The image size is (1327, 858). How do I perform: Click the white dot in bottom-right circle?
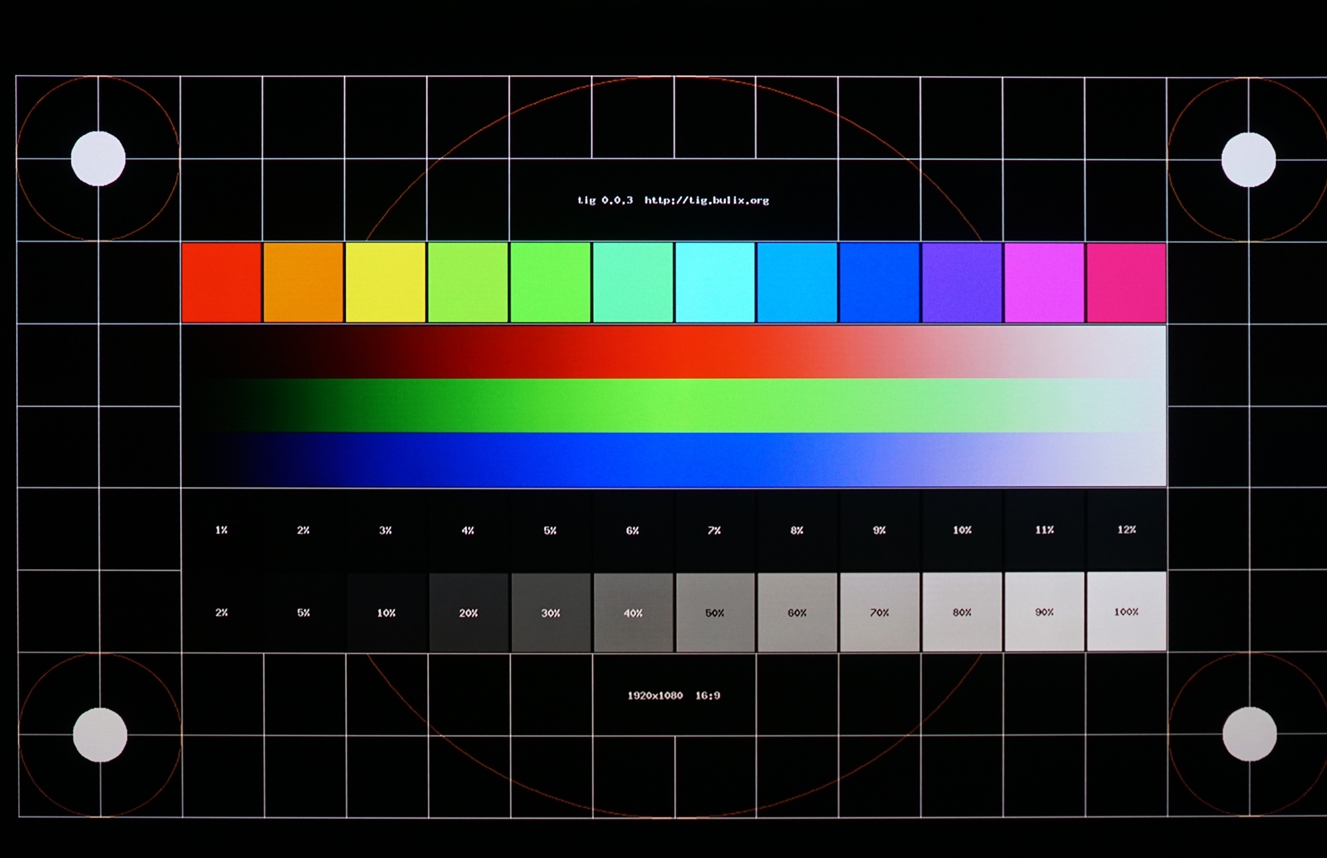(1249, 734)
